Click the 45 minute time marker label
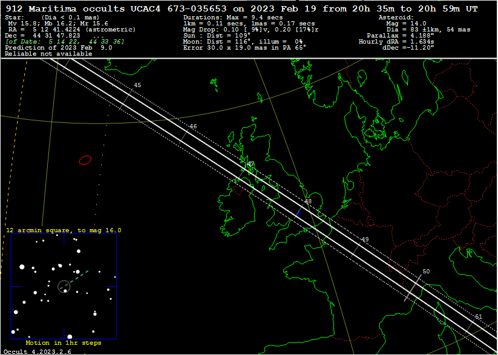The image size is (498, 355). point(137,85)
